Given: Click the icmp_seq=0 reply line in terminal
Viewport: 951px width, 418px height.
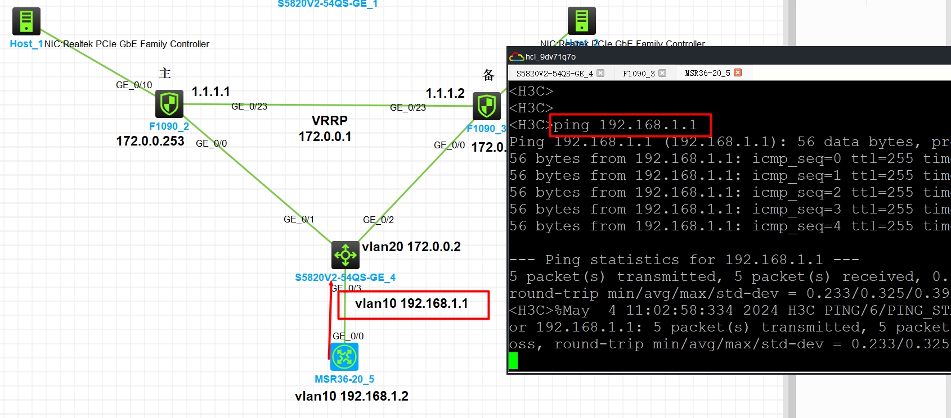Looking at the screenshot, I should point(730,158).
